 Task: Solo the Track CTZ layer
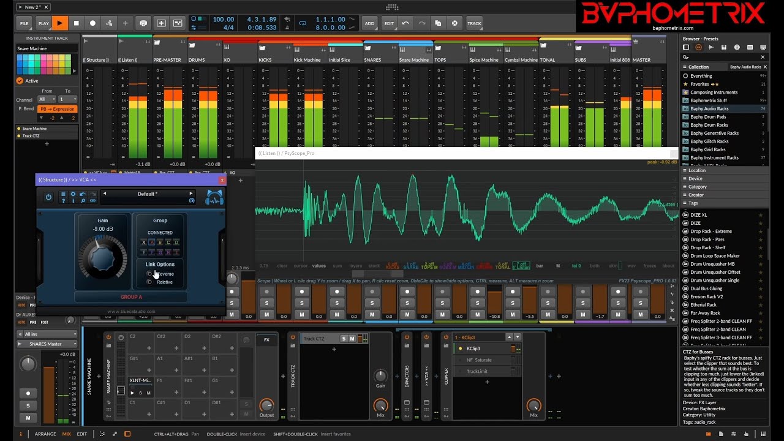(x=344, y=339)
